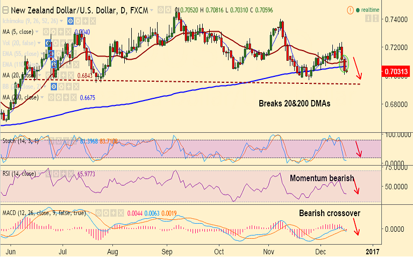Screen dimensions: 413x257
Task: Click the plus icon on the BB row
Action: click(68, 87)
